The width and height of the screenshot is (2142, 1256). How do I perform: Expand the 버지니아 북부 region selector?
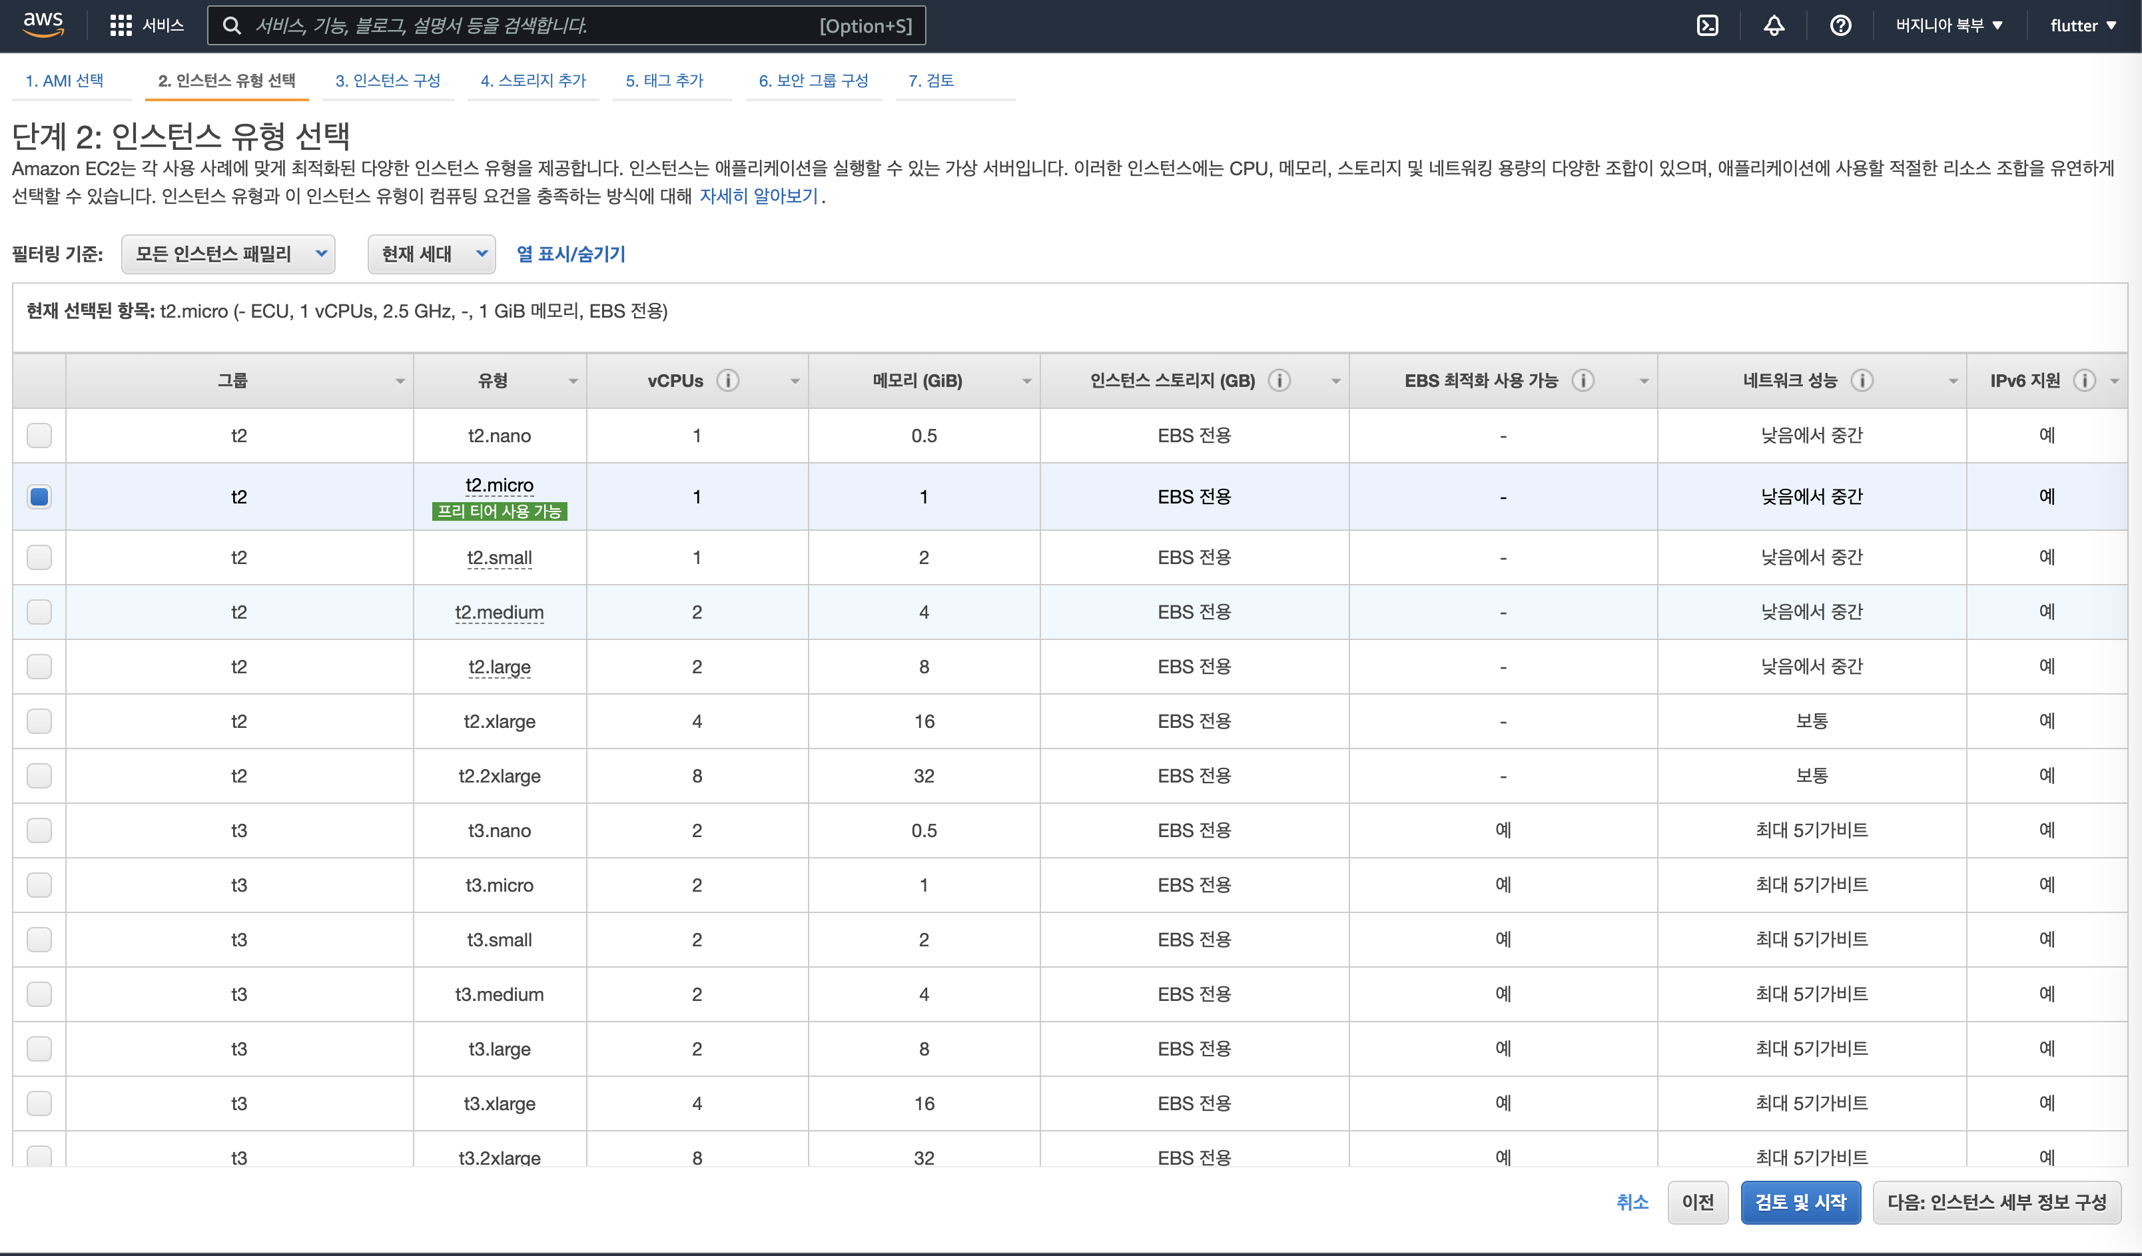pos(1948,25)
